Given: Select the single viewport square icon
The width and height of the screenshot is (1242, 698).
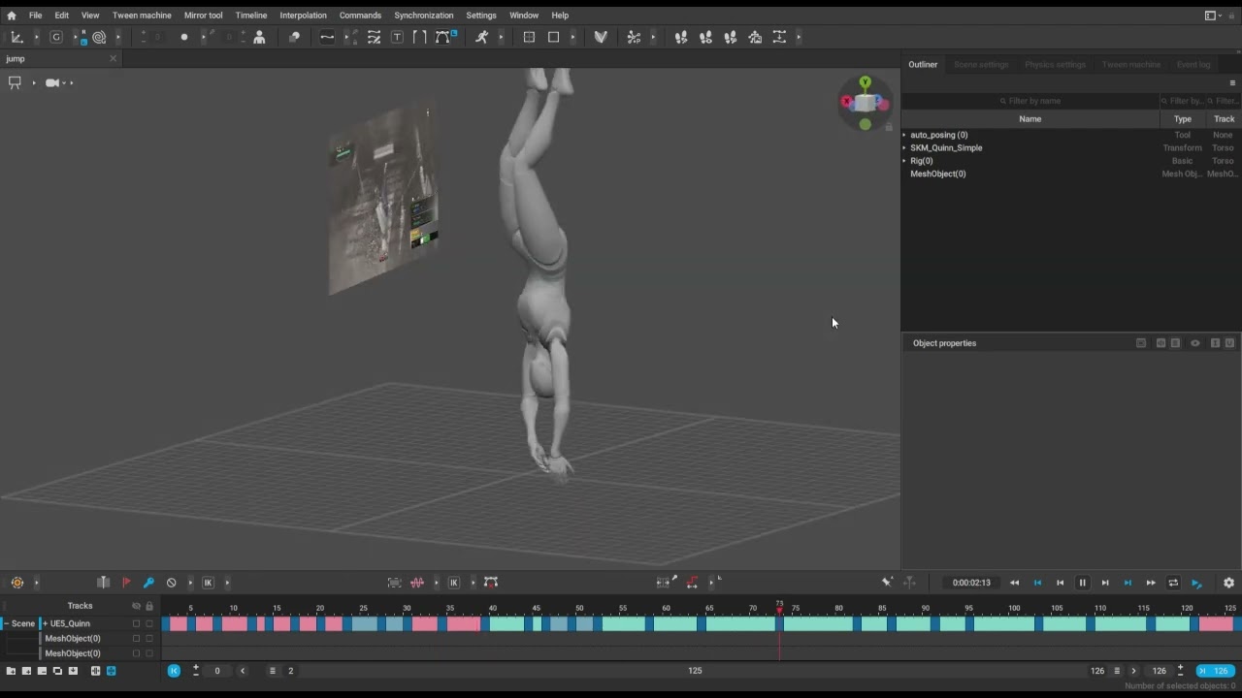Looking at the screenshot, I should click(554, 37).
